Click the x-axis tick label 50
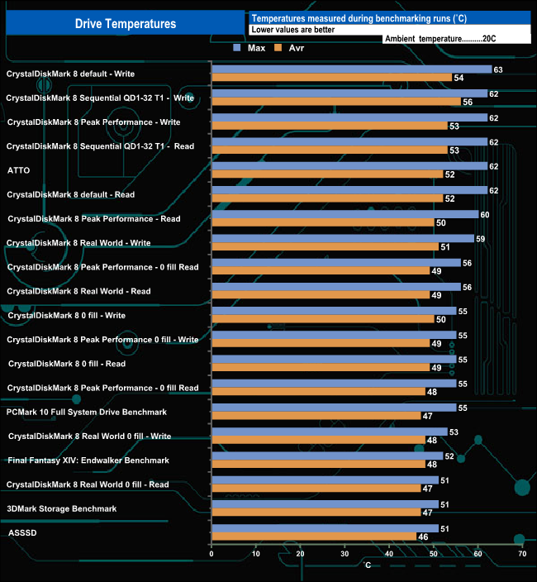537x582 pixels. tap(434, 554)
